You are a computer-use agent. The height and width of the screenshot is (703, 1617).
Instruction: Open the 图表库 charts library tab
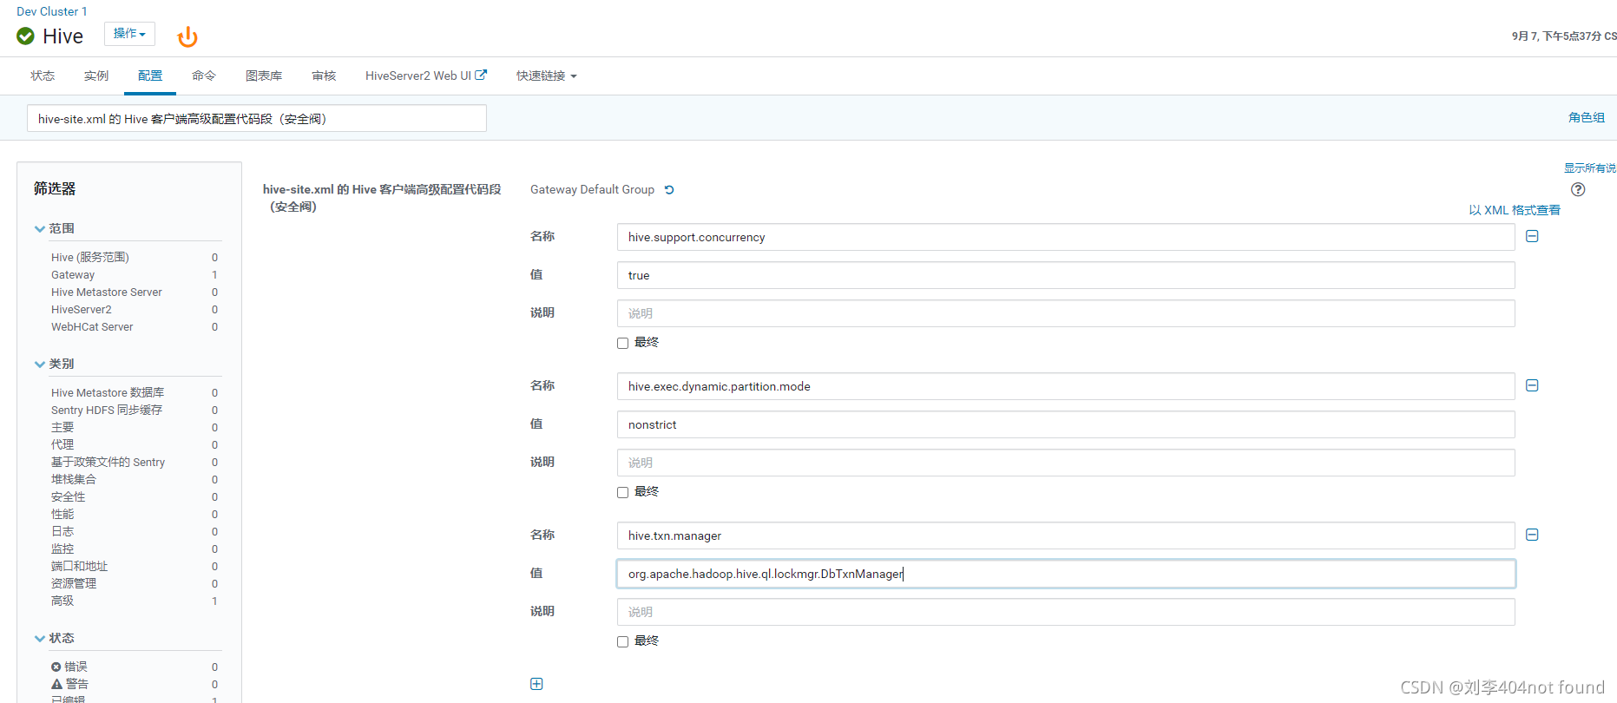pyautogui.click(x=264, y=76)
